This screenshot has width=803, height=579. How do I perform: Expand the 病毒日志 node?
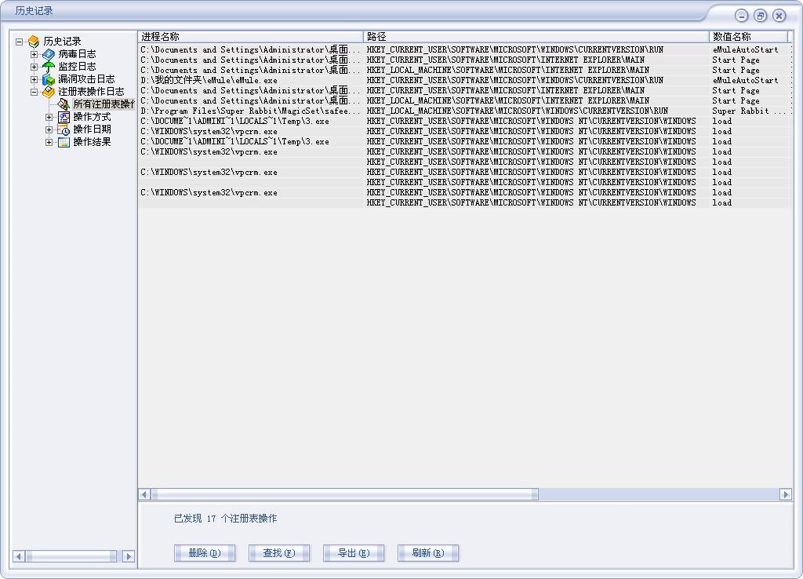pos(34,54)
